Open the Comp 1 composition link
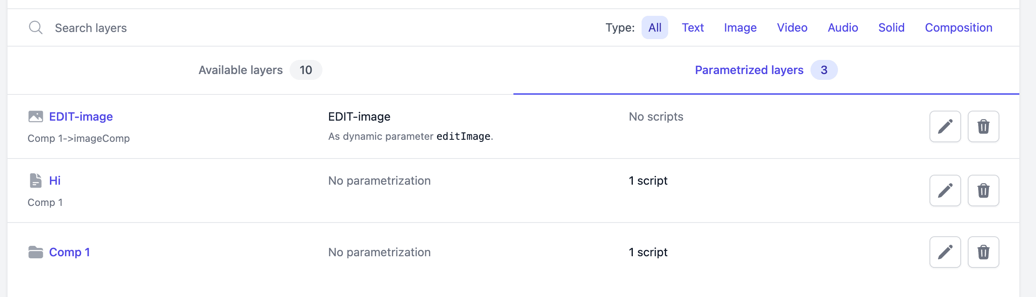The width and height of the screenshot is (1036, 297). point(69,252)
